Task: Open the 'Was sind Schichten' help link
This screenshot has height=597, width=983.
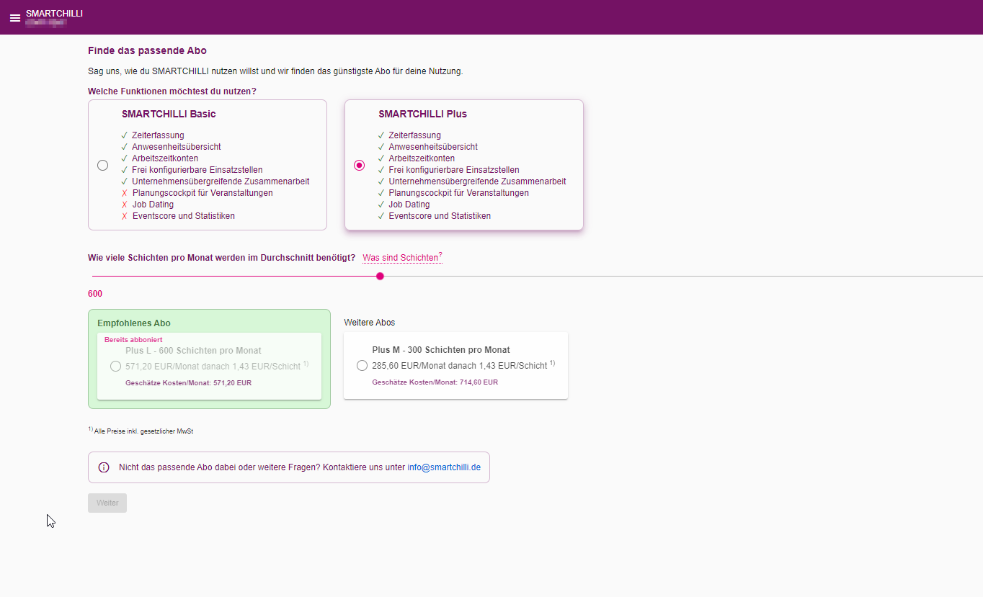Action: pyautogui.click(x=402, y=258)
